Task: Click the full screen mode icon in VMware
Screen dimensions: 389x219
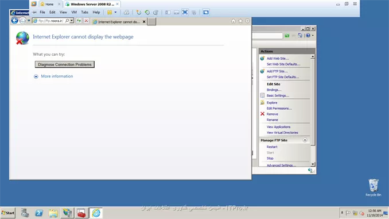Action: (185, 12)
